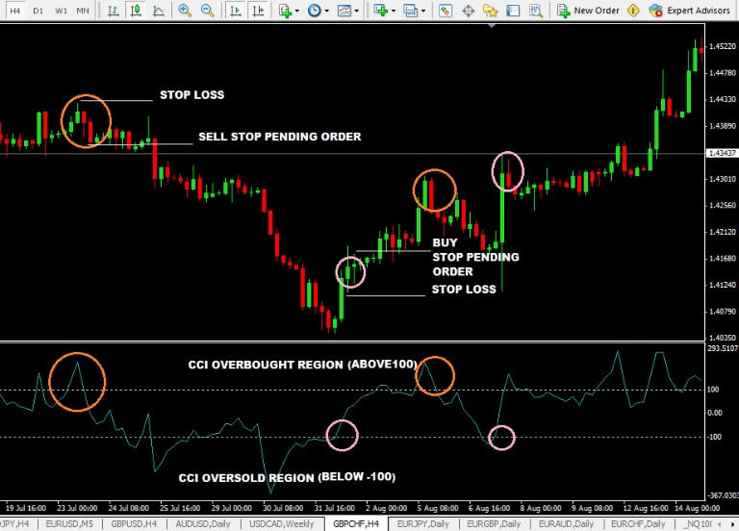Image resolution: width=739 pixels, height=531 pixels.
Task: Show the Data Window crosshair icon
Action: [469, 11]
